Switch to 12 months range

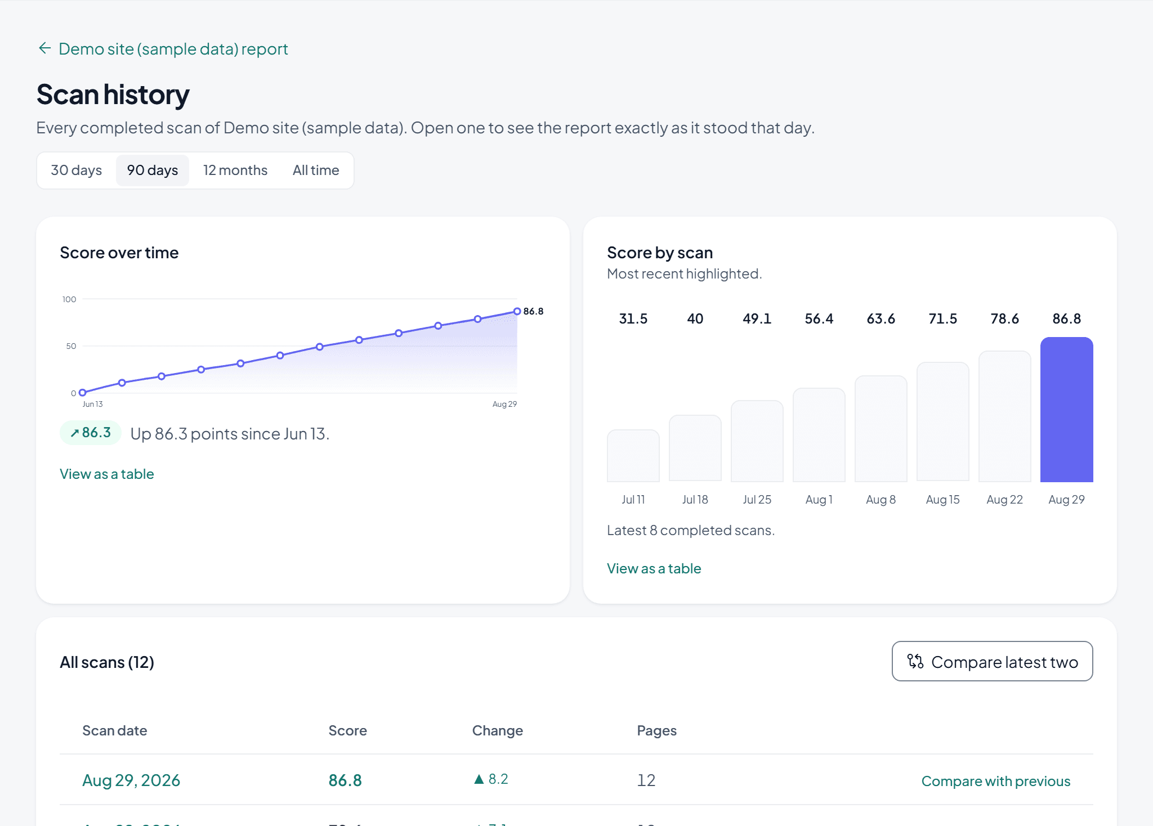pos(235,170)
